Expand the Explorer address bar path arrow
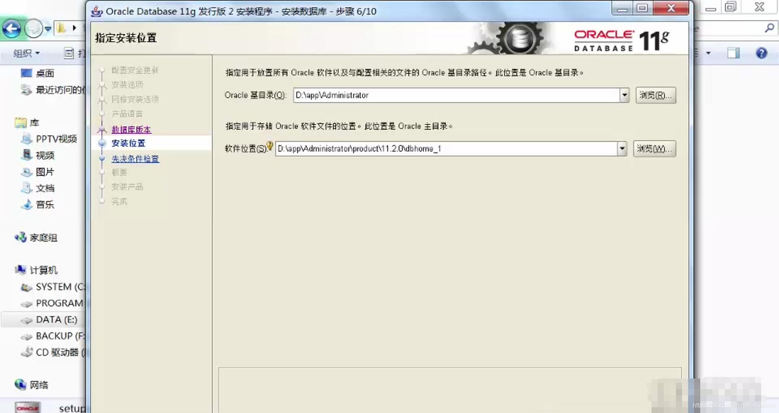Image resolution: width=779 pixels, height=413 pixels. click(x=74, y=28)
